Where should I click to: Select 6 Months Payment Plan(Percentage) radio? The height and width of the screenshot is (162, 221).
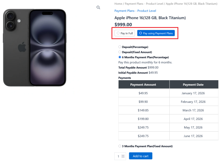click(120, 57)
